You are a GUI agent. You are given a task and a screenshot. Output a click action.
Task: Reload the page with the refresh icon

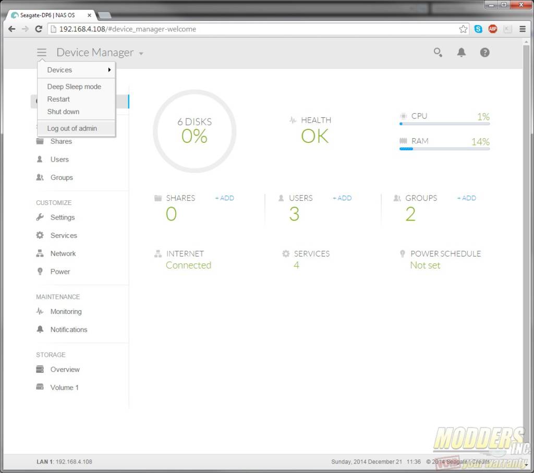[x=39, y=29]
